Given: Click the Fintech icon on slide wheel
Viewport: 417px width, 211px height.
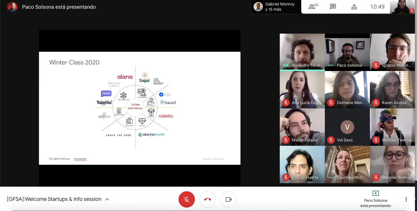Looking at the screenshot, I should tap(151, 113).
